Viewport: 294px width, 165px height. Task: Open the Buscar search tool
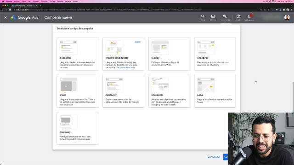click(203, 17)
